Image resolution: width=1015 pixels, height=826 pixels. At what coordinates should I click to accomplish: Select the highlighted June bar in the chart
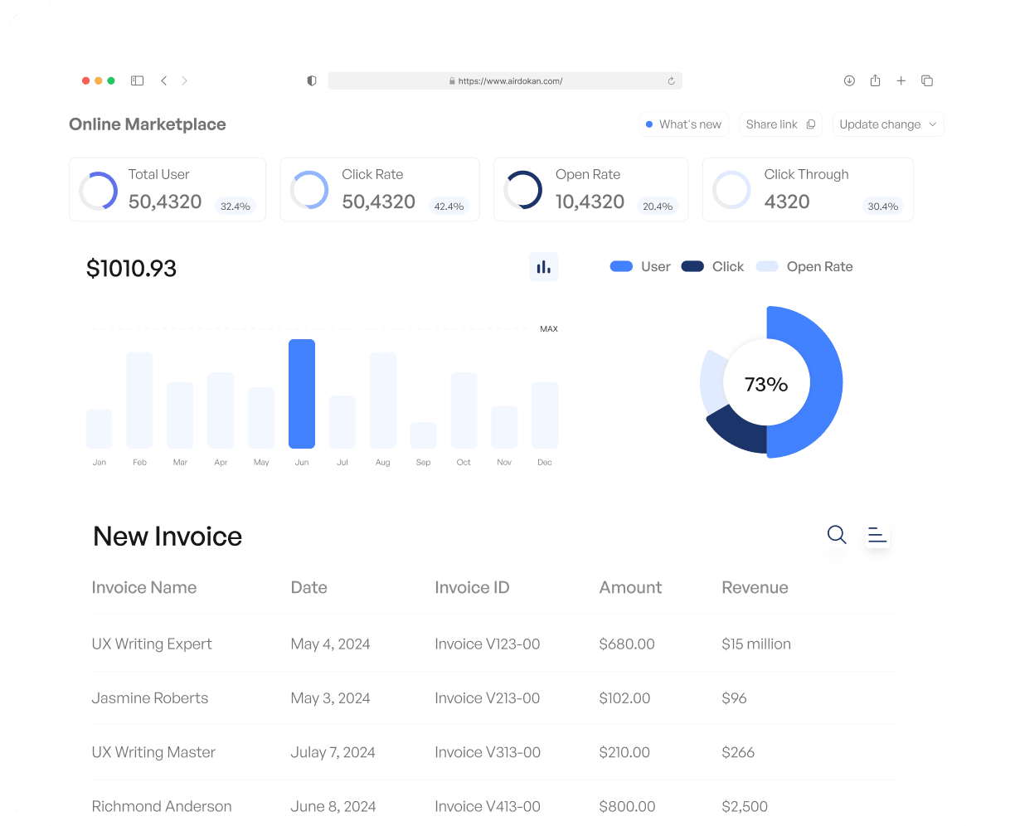(x=301, y=394)
